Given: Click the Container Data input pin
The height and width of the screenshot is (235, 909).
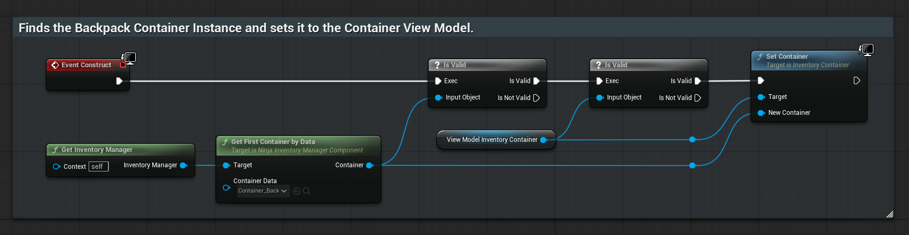Looking at the screenshot, I should (x=227, y=188).
